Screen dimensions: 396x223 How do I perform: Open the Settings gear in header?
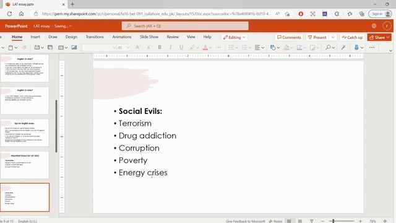coord(374,26)
